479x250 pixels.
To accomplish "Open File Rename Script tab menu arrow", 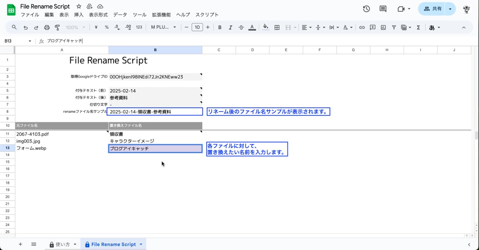I will point(141,244).
